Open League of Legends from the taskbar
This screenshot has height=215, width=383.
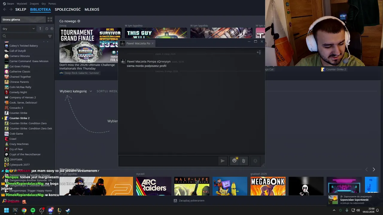59,210
